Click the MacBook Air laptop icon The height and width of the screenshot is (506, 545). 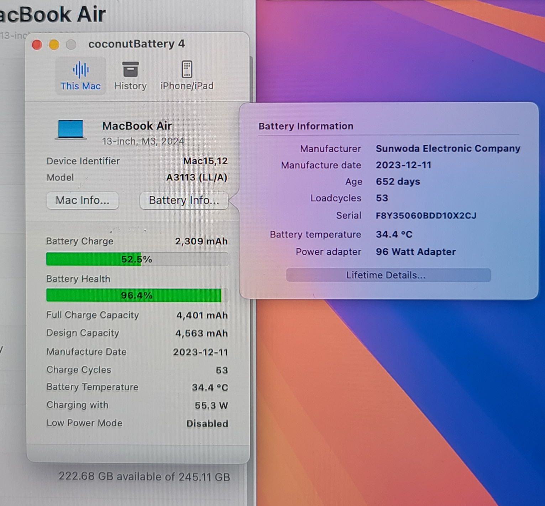click(71, 130)
